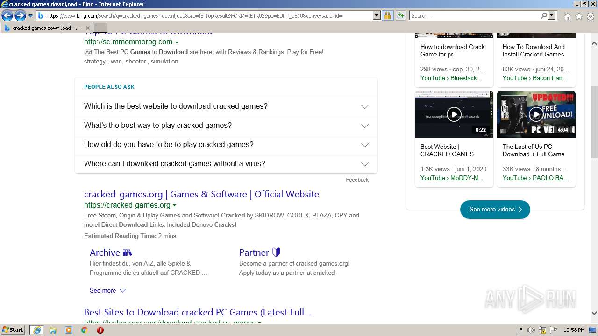Play 'The Last of Us PC Download' video thumbnail
The image size is (598, 336).
(536, 114)
